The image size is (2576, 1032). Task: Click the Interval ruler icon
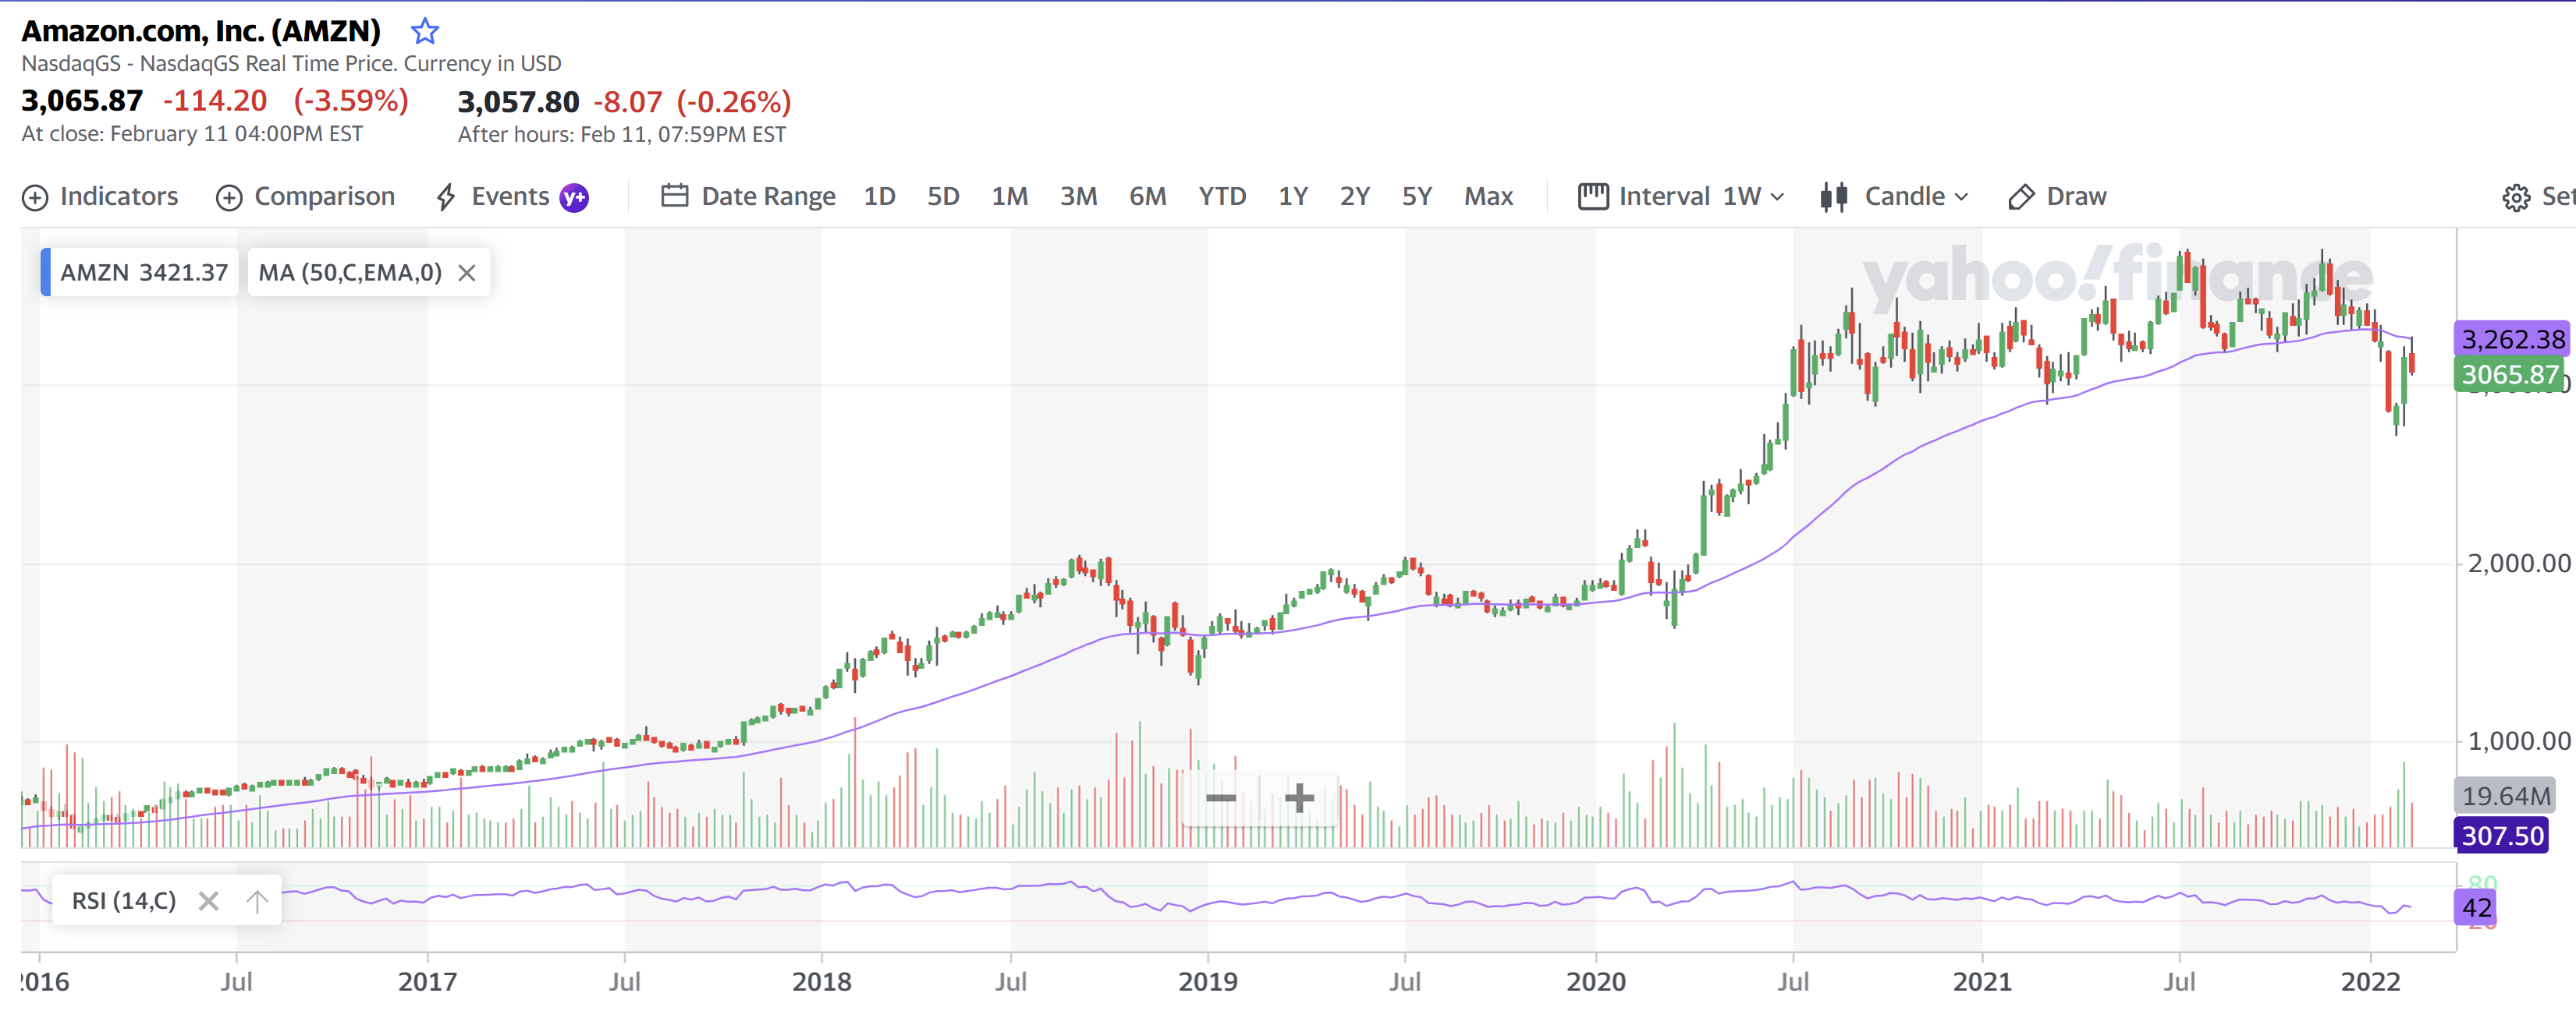[1593, 196]
